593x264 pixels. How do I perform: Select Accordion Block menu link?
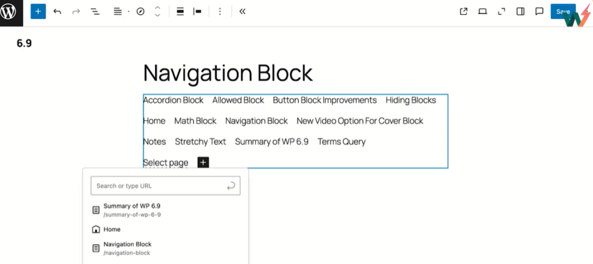pos(173,101)
